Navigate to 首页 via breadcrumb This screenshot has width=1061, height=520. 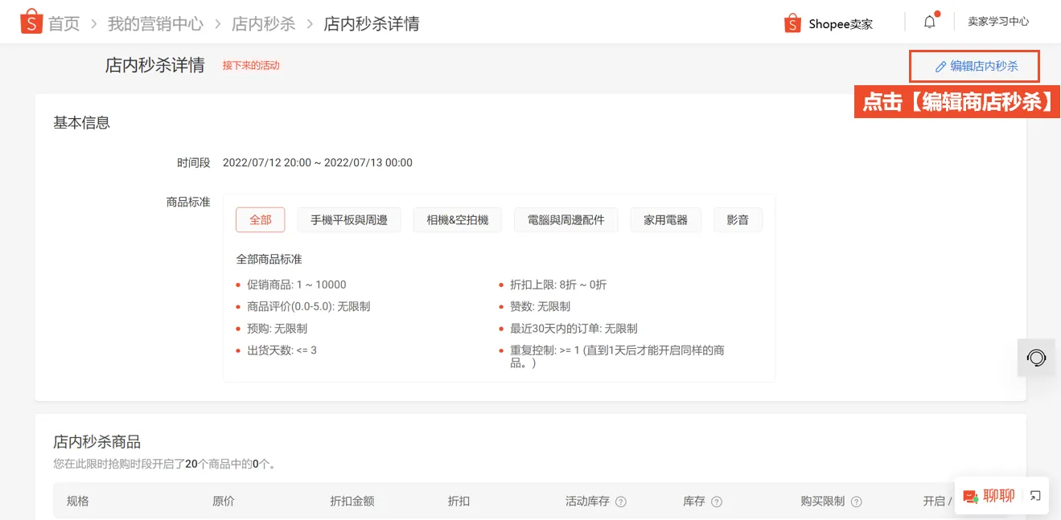tap(64, 23)
